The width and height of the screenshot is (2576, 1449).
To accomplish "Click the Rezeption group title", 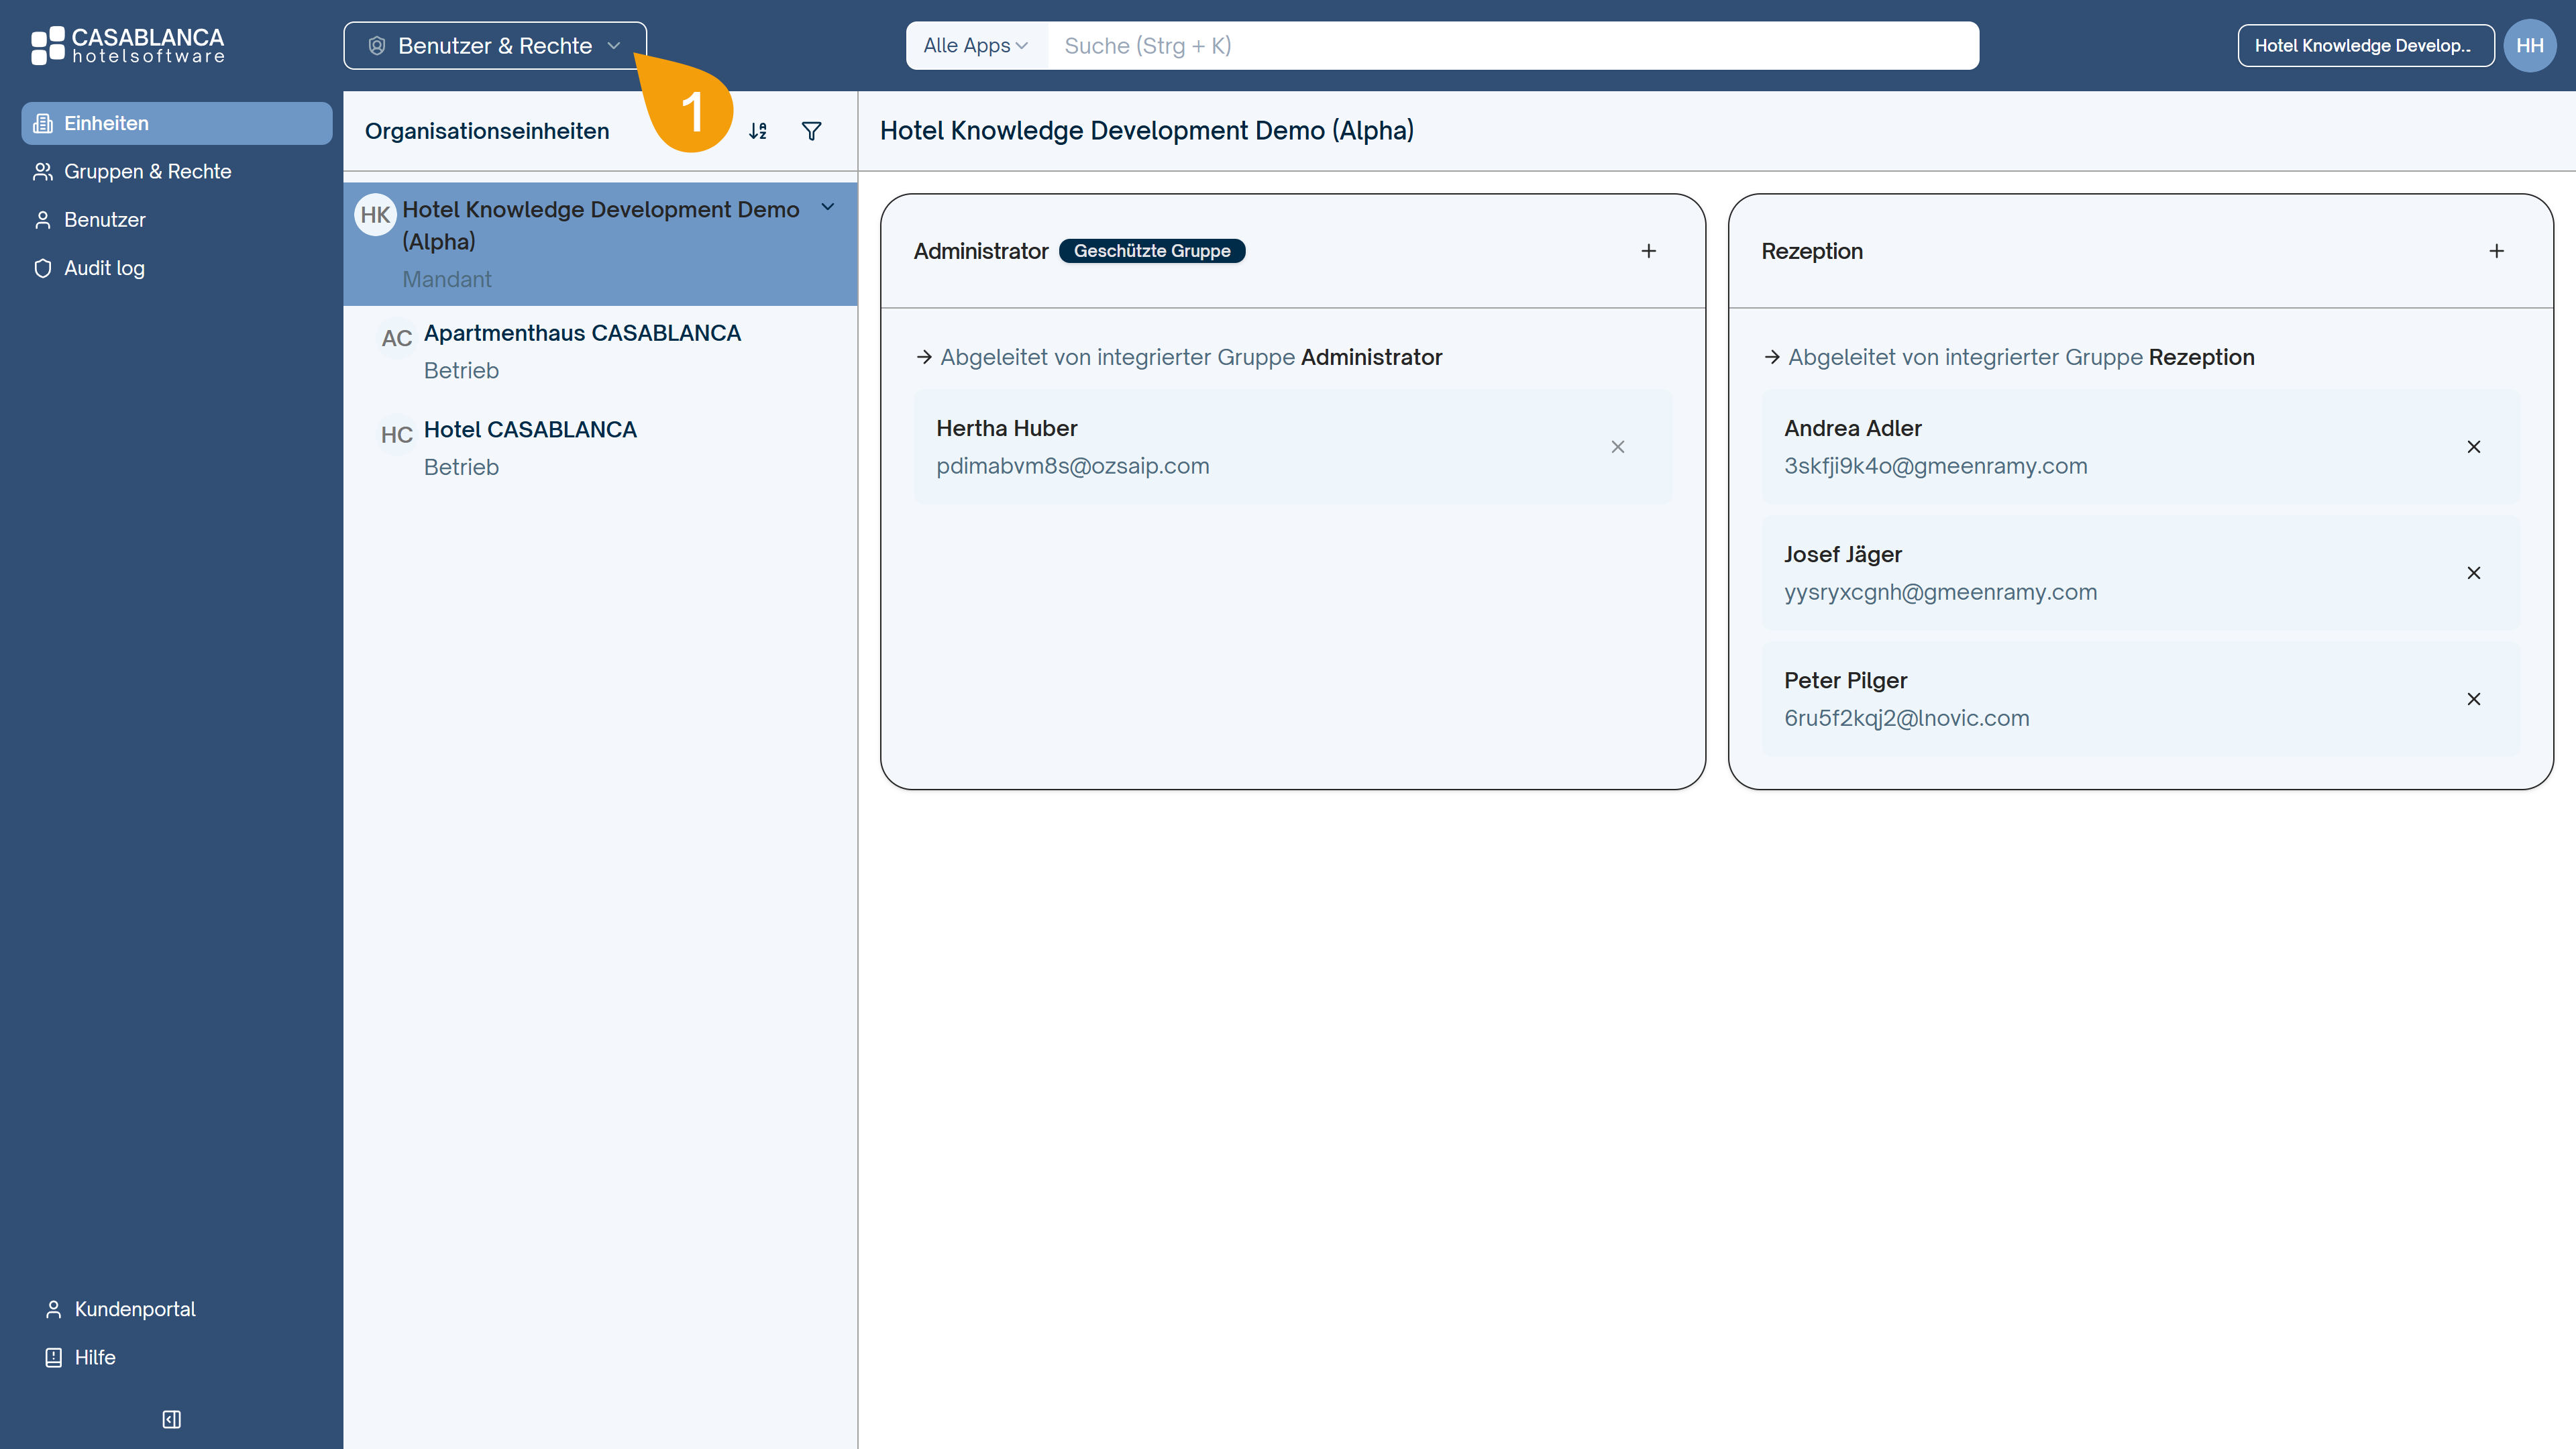I will [1812, 251].
